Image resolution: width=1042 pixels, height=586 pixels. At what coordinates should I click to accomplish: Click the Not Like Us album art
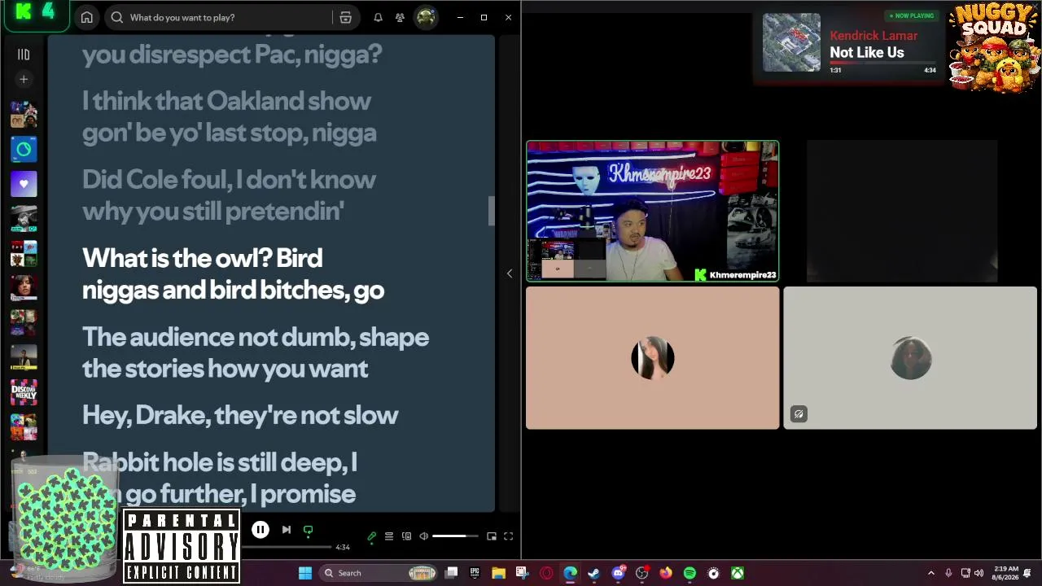792,43
